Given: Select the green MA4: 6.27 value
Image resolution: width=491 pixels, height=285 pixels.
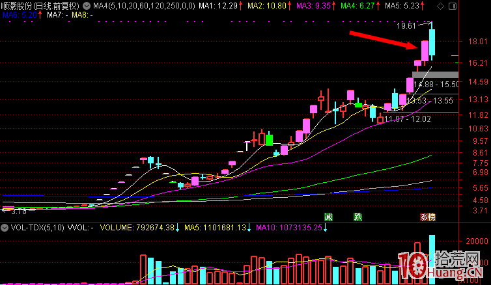Looking at the screenshot, I should [x=358, y=6].
